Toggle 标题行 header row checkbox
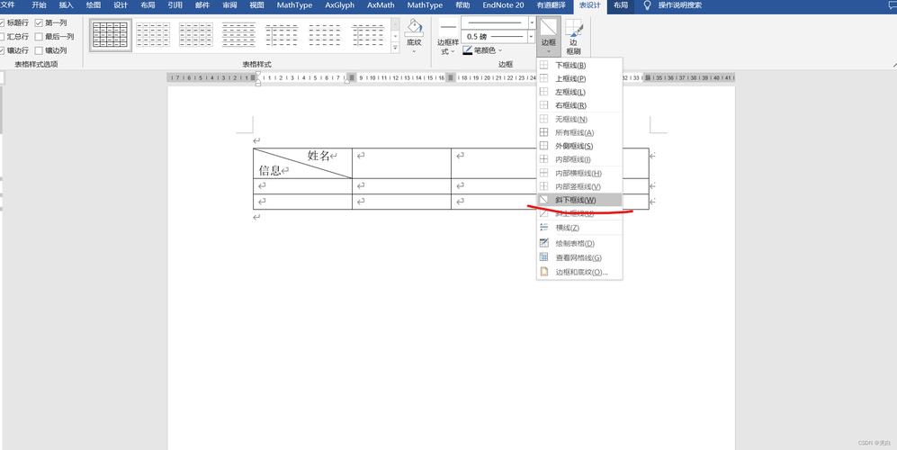This screenshot has height=450, width=897. coord(2,22)
